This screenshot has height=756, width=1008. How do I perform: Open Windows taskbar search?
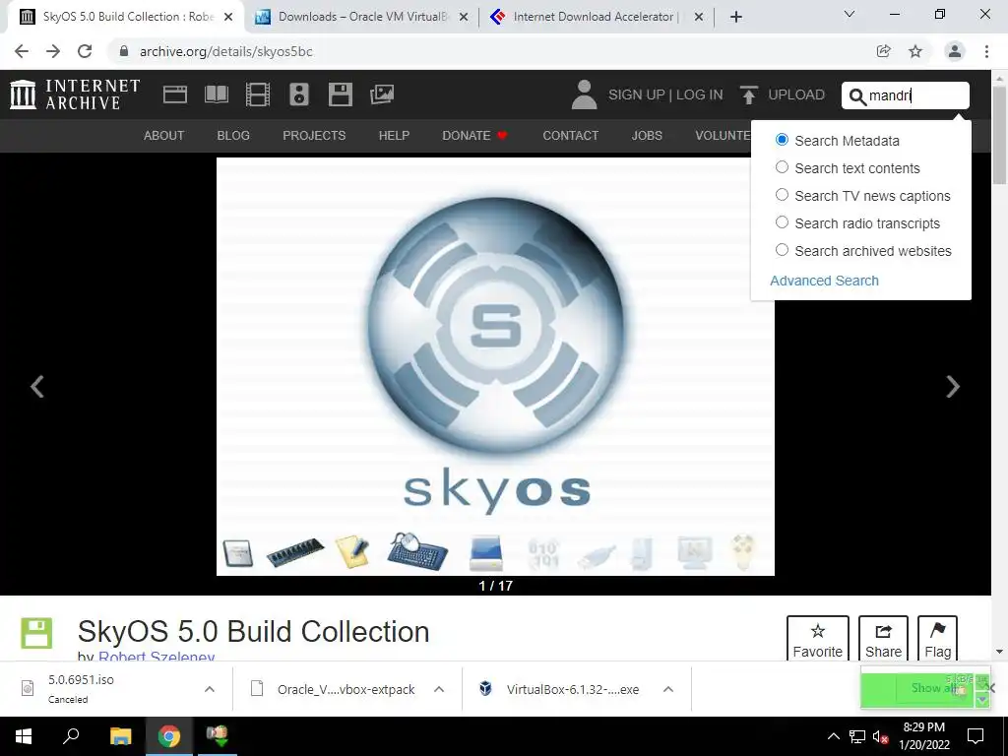tap(71, 736)
